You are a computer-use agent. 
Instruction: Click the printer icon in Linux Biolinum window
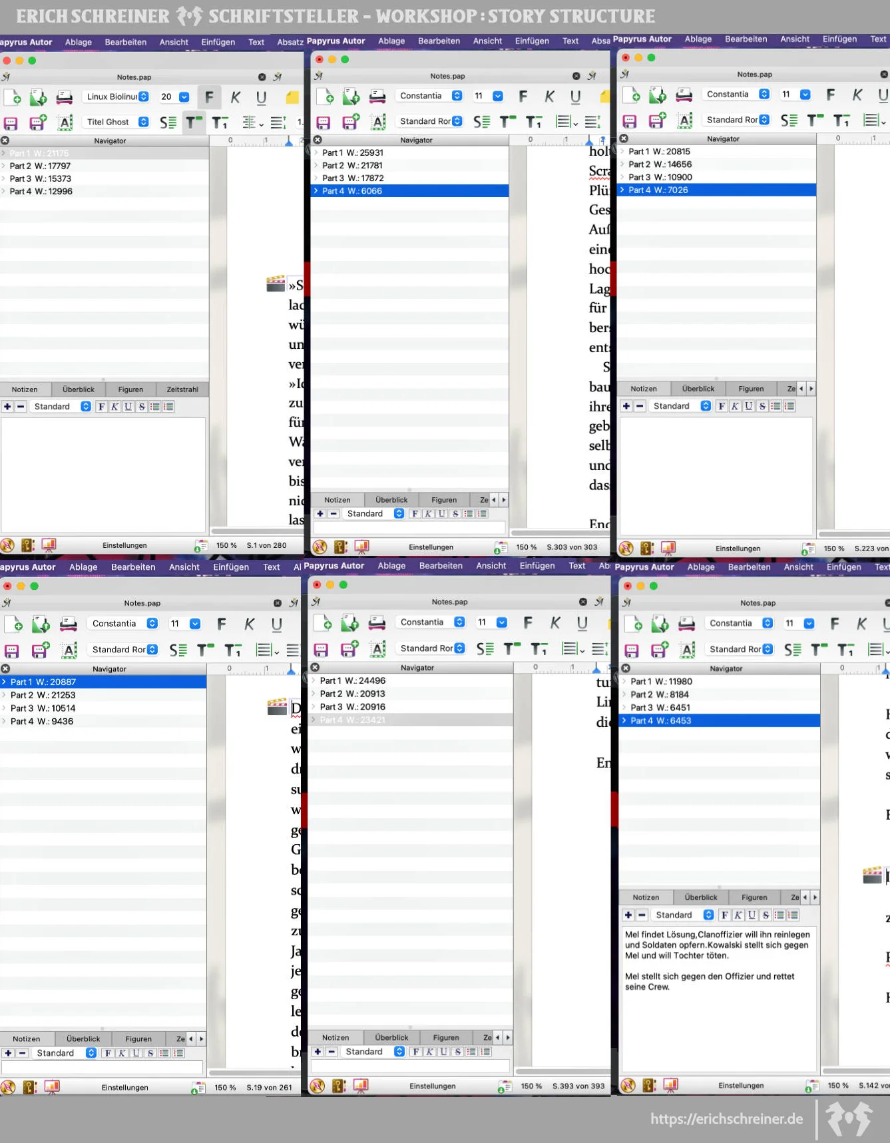click(64, 97)
